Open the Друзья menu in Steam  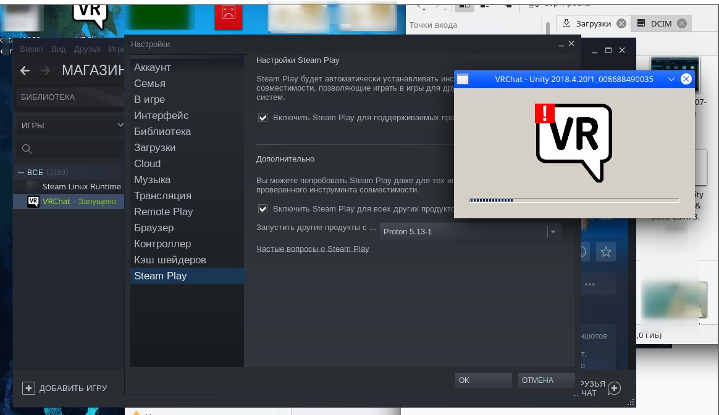87,49
